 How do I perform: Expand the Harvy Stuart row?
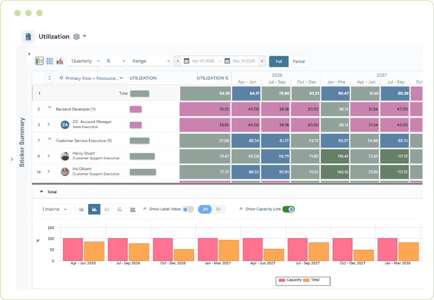[x=49, y=156]
